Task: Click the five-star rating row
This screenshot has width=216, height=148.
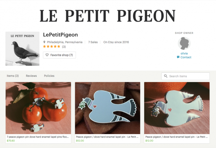Action: [x=52, y=46]
